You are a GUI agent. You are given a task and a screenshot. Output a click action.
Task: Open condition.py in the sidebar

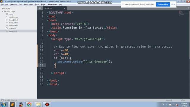click(x=13, y=17)
